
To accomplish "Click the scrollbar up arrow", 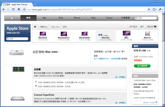I will point(163,14).
